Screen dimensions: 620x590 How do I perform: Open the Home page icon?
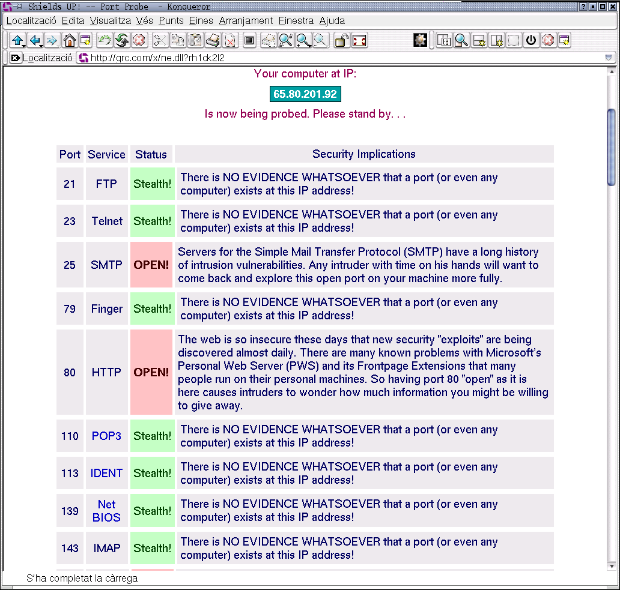click(69, 40)
